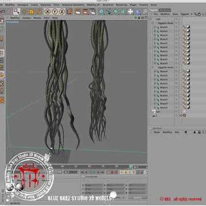Expand the first Branch item in the tree

155,27
